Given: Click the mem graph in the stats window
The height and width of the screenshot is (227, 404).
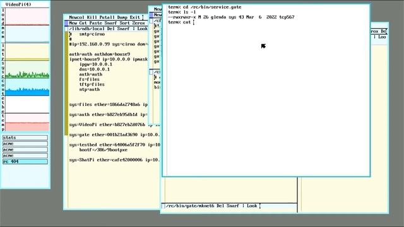Looking at the screenshot, I should click(x=27, y=34).
